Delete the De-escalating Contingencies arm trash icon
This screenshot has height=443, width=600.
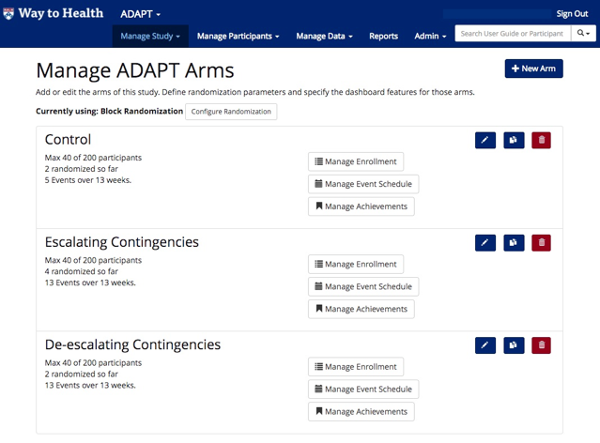[x=541, y=345]
